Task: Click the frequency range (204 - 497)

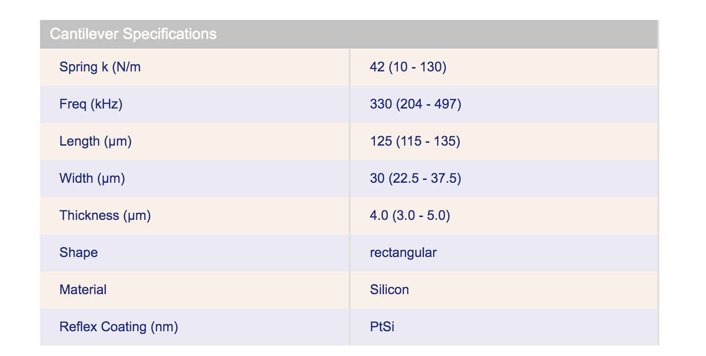Action: tap(428, 104)
